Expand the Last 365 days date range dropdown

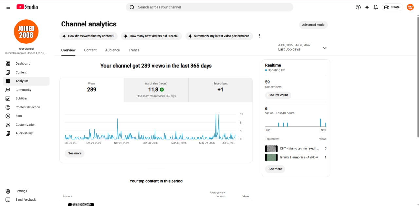[x=302, y=48]
